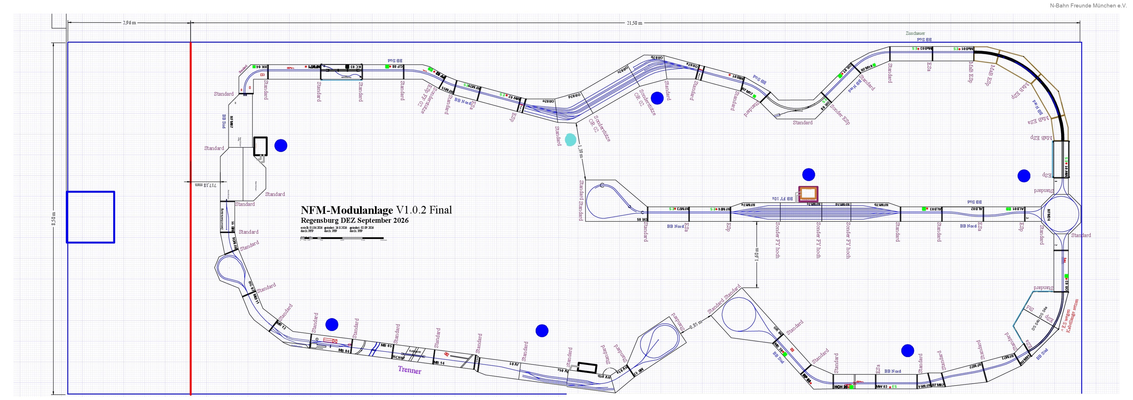The width and height of the screenshot is (1133, 400).
Task: Click the 'BB FY 10x' label
Action: click(783, 199)
